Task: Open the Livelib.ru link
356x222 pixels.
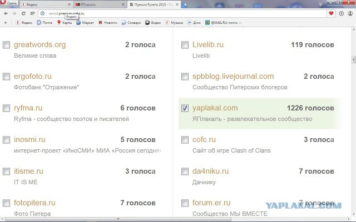Action: pos(208,44)
